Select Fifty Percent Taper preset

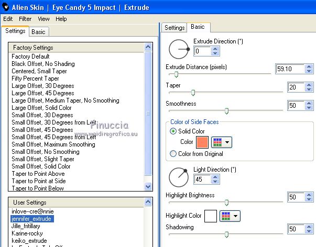(x=35, y=78)
